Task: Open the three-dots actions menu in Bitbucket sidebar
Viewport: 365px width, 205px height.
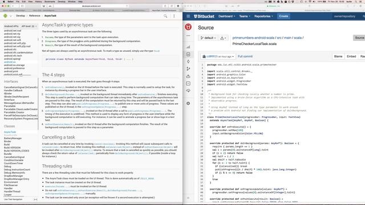Action: [188, 36]
